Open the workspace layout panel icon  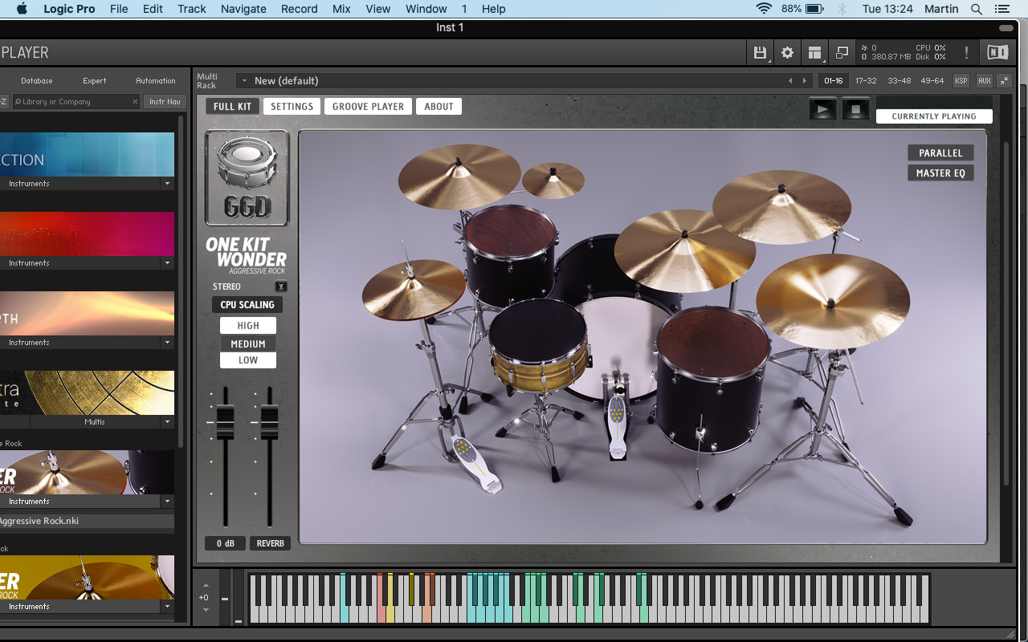point(815,53)
